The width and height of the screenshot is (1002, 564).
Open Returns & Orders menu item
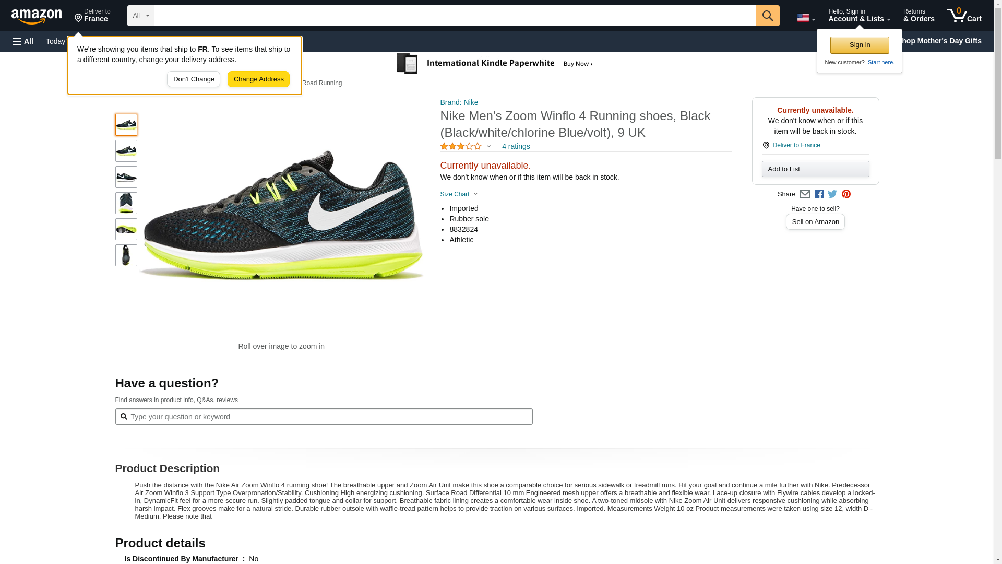(918, 16)
